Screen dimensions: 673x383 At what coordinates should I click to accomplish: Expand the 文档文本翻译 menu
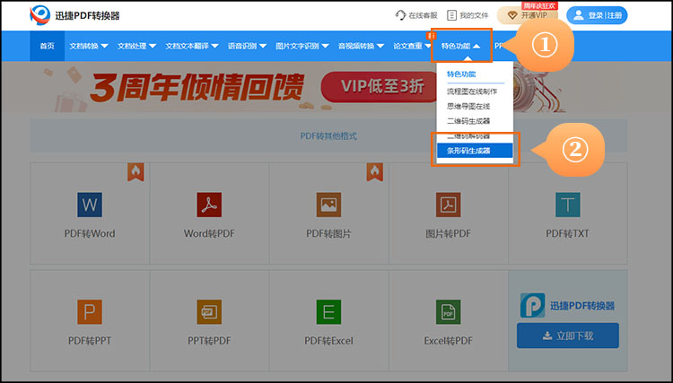[x=192, y=46]
